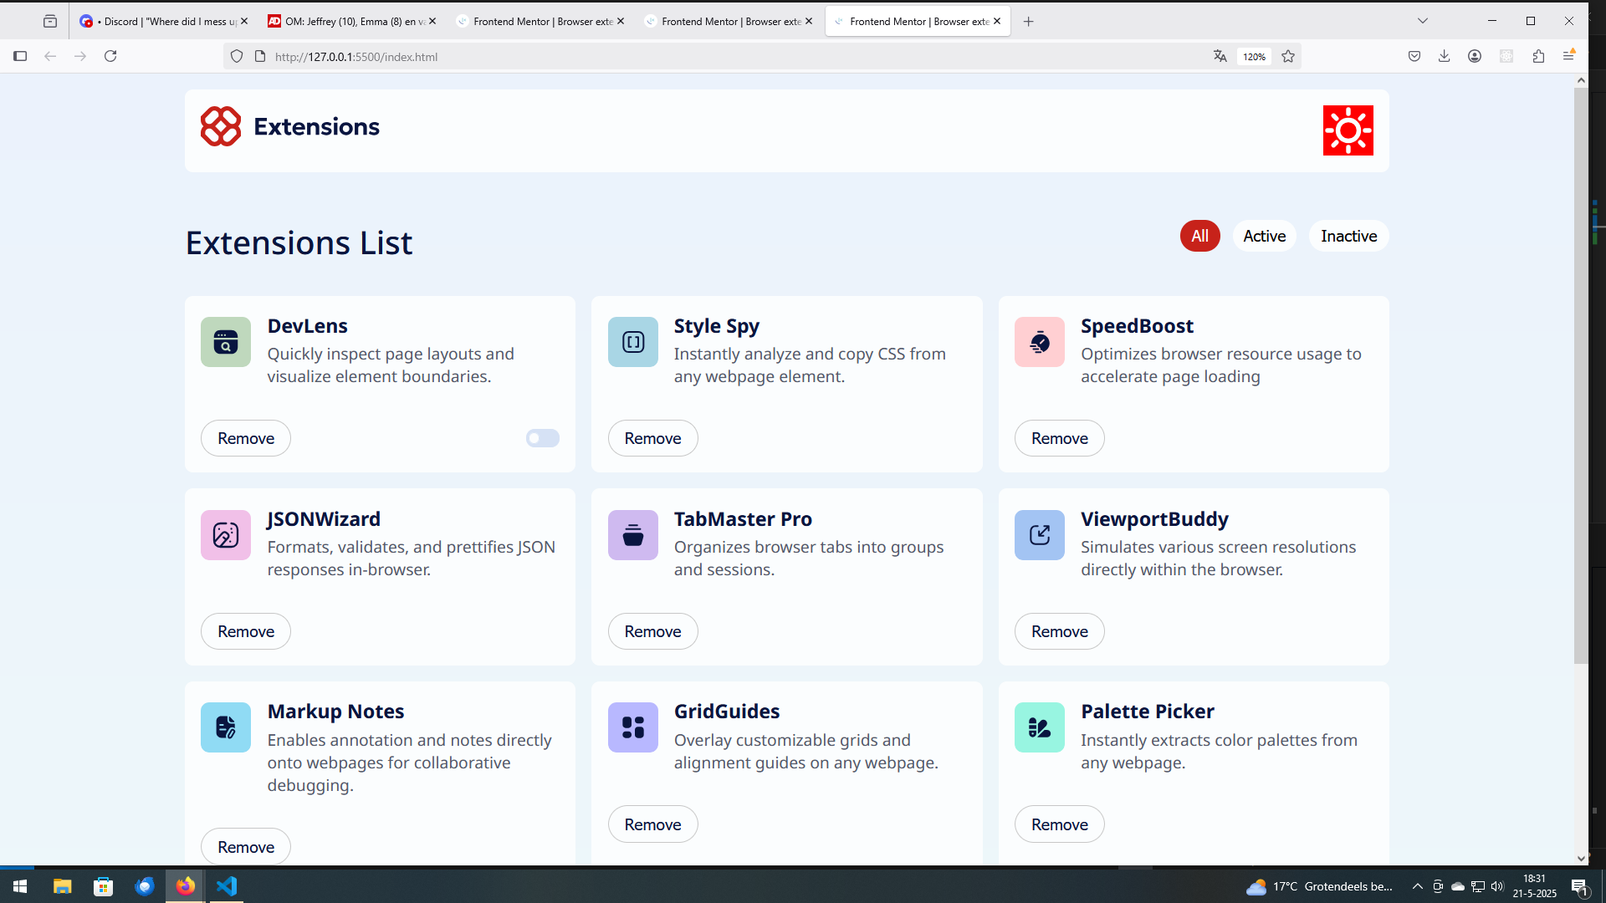The image size is (1606, 903).
Task: Remove the GridGuides extension
Action: pyautogui.click(x=652, y=824)
